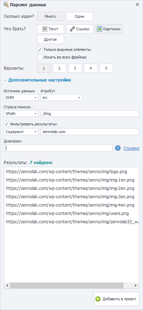143x310 pixels.
Task: Toggle Только видимые элементы checkbox
Action: (x=40, y=49)
